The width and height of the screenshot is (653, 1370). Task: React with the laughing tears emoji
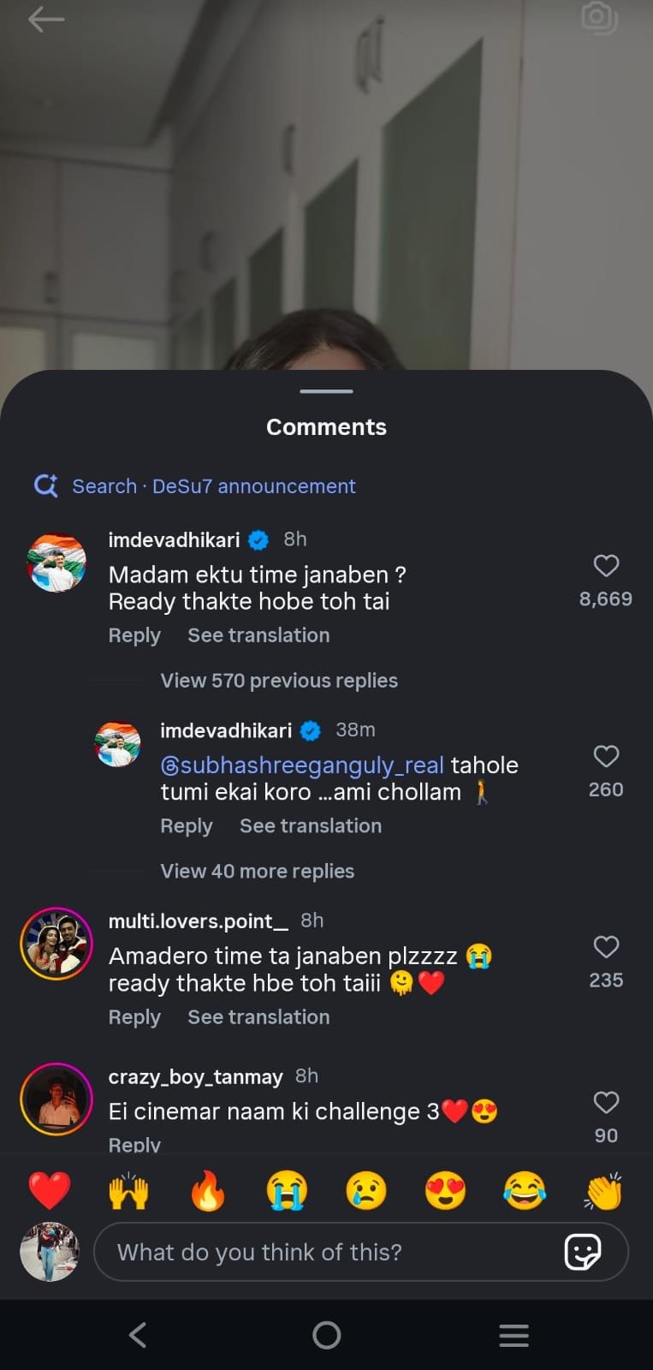(524, 1190)
